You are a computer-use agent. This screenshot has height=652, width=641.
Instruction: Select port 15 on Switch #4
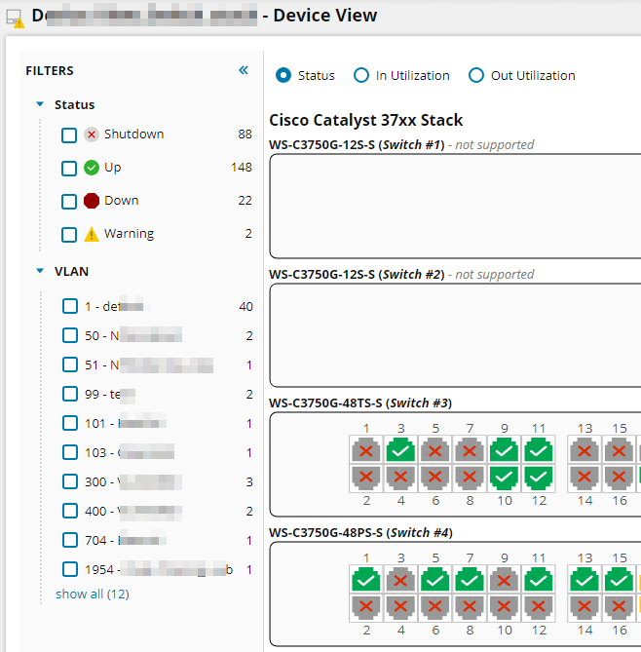[x=618, y=580]
